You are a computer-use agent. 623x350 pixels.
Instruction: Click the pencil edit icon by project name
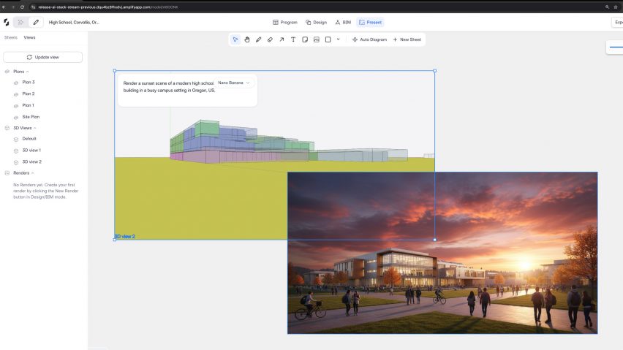click(x=36, y=22)
